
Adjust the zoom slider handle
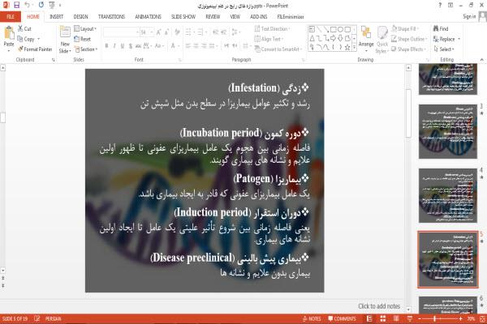[434, 318]
